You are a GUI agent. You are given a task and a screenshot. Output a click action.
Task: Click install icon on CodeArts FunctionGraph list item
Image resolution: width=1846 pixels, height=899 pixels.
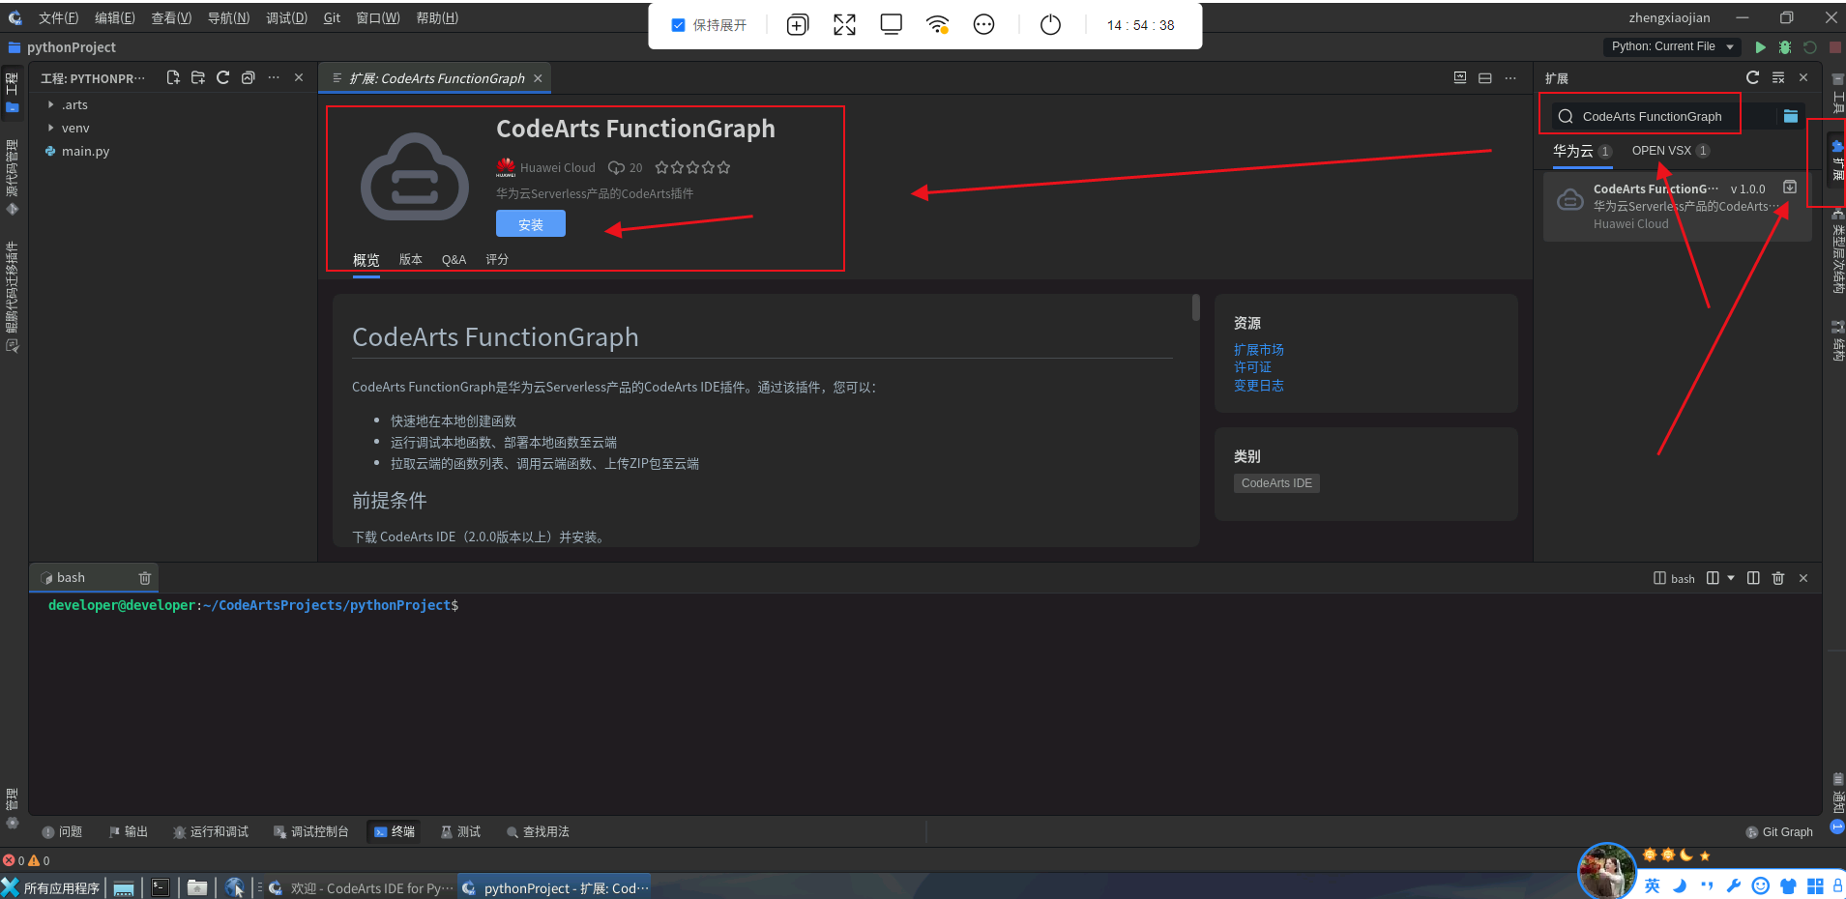pos(1790,188)
